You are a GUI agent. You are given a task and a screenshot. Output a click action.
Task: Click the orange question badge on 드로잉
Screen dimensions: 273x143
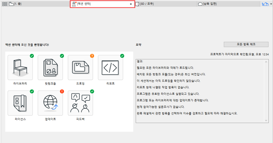coord(92,56)
